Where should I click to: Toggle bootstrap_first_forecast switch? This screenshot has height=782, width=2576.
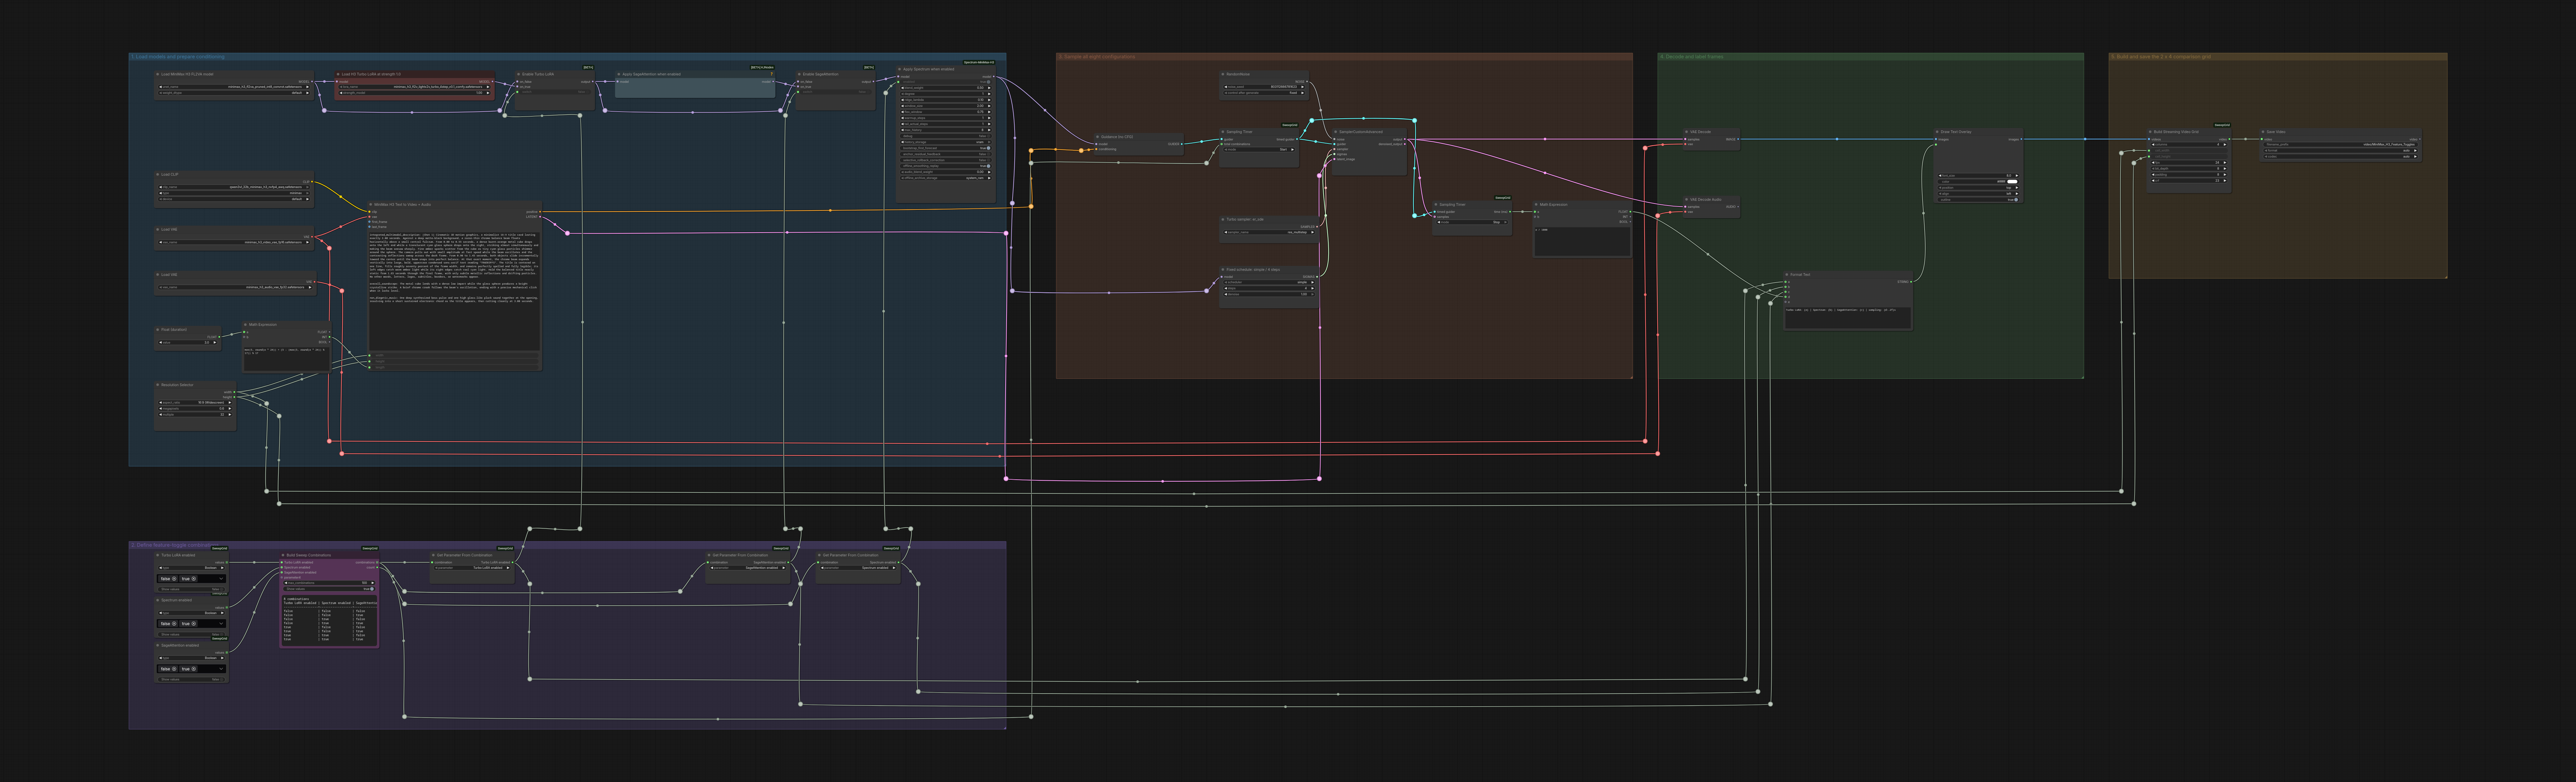tap(946, 148)
